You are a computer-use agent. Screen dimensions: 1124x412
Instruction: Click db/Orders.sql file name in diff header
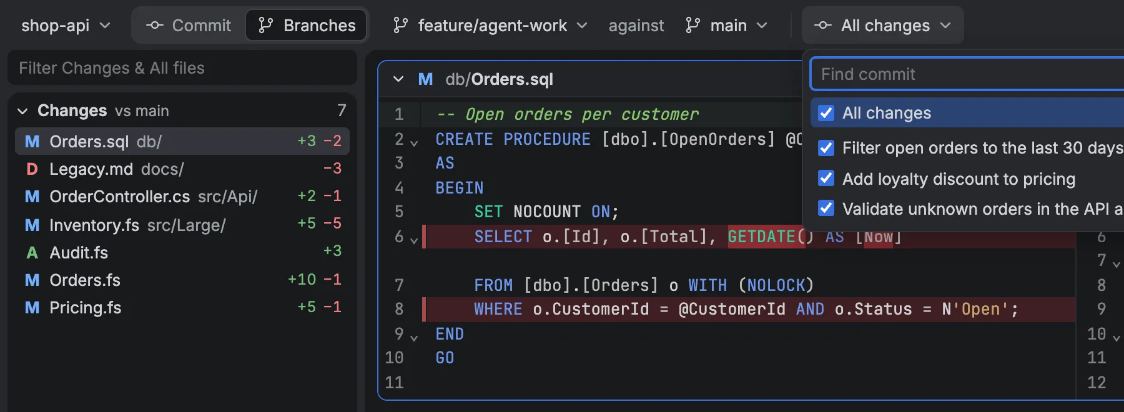(499, 79)
